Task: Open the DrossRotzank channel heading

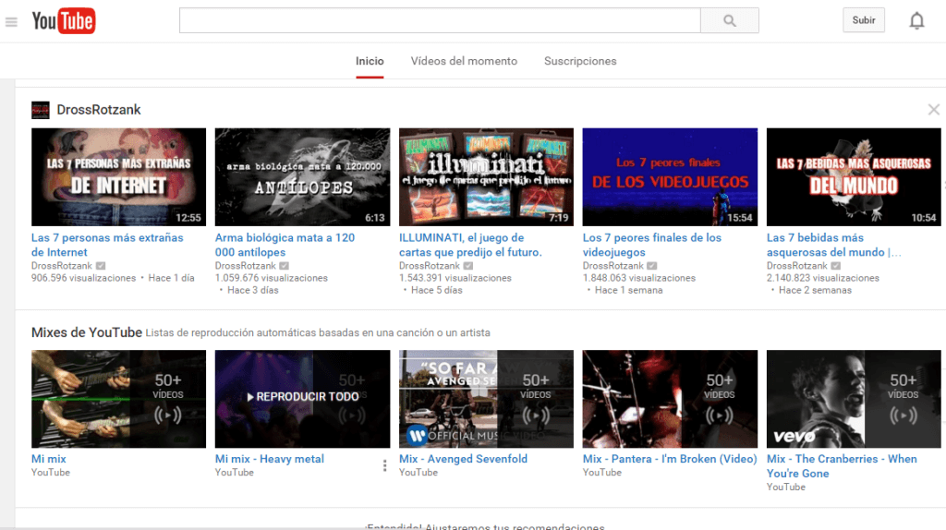Action: 98,110
